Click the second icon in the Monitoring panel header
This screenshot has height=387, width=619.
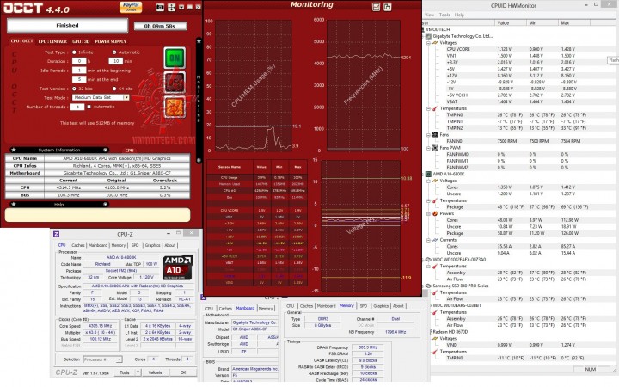(x=387, y=7)
